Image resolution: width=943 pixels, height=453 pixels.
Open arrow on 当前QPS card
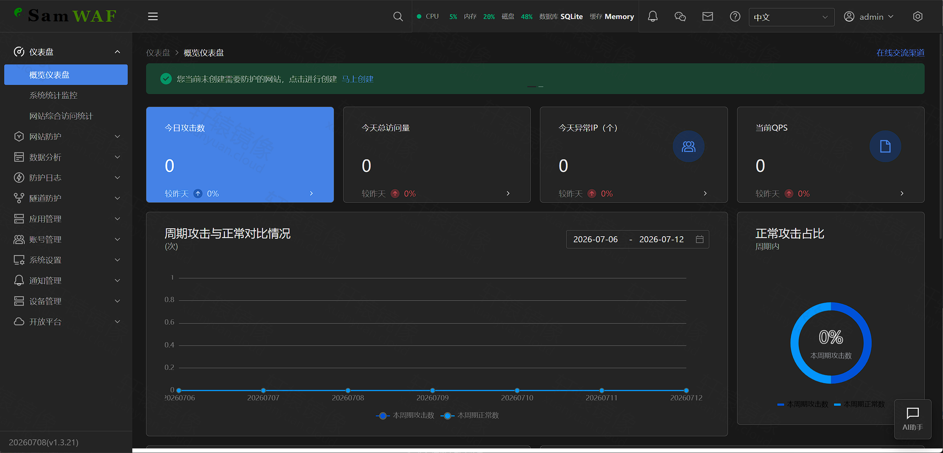coord(902,194)
